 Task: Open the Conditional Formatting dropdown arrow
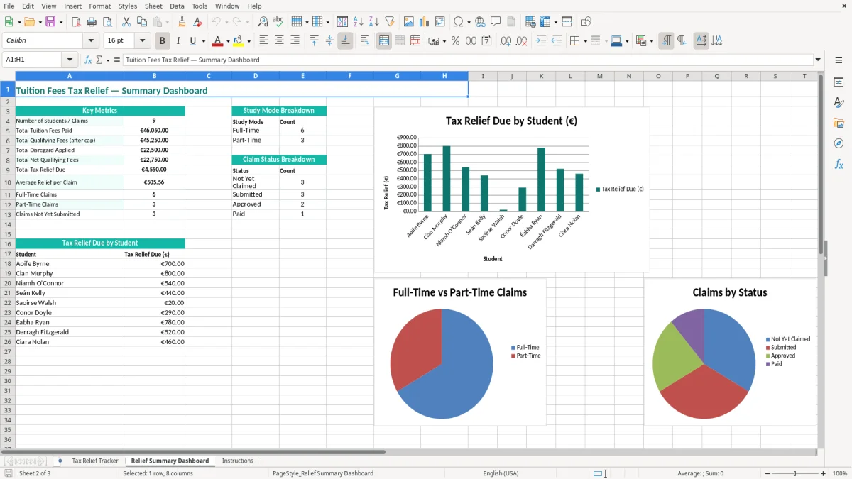point(651,41)
